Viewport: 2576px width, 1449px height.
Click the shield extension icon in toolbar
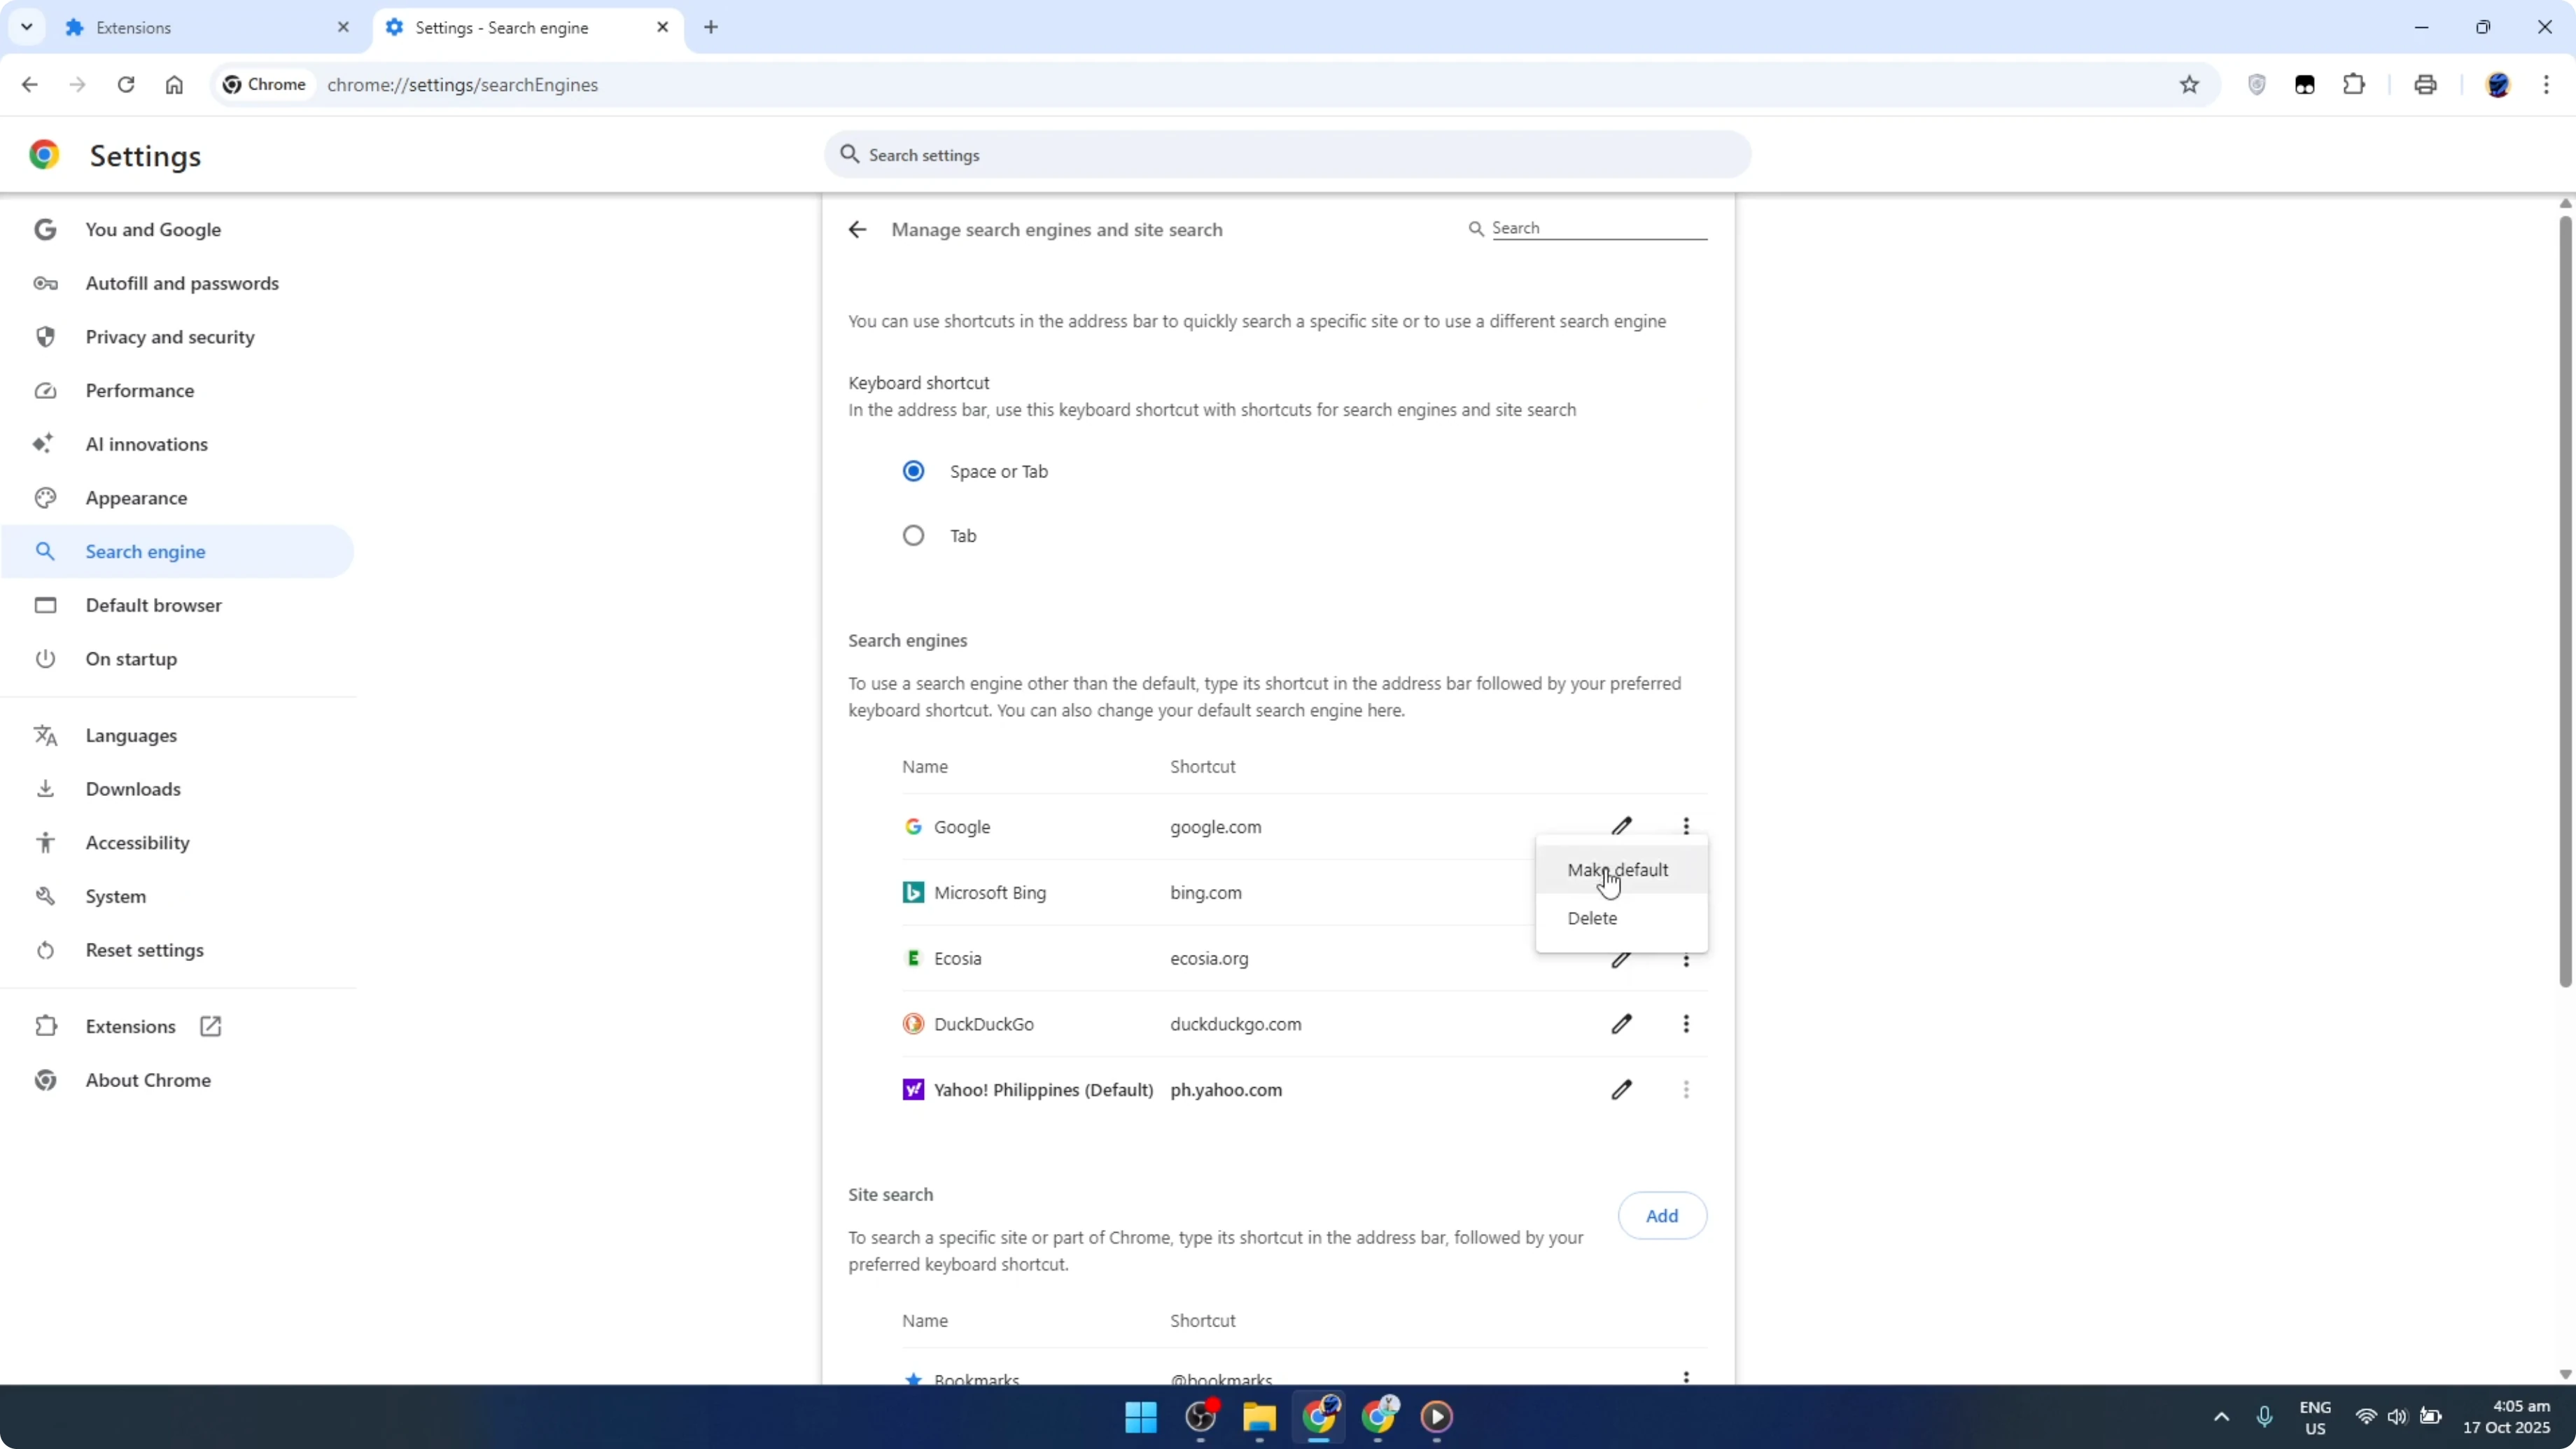click(x=2256, y=85)
